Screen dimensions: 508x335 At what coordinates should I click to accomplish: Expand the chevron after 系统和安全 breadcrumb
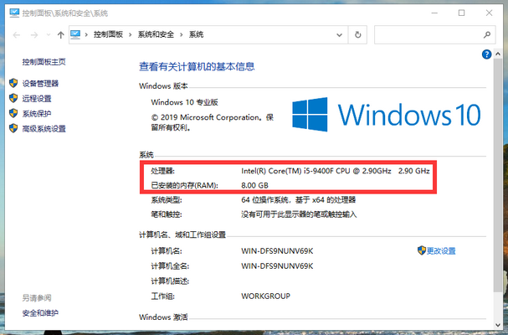tap(182, 34)
